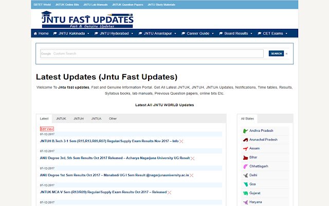Image resolution: width=329 pixels, height=206 pixels.
Task: Open the CET Exams menu
Action: click(x=272, y=33)
